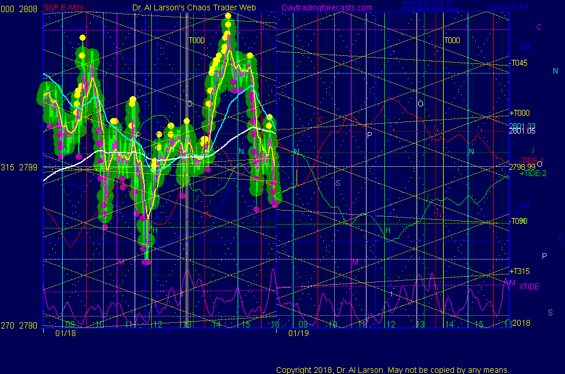Click the blue "UB" upper band label
This screenshot has height=374, width=565.
click(525, 47)
